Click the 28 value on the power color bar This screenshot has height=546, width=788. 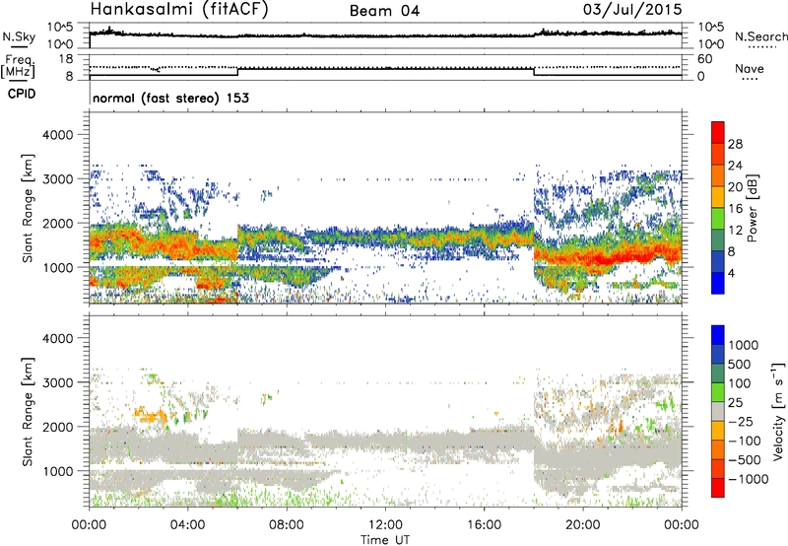[x=735, y=144]
